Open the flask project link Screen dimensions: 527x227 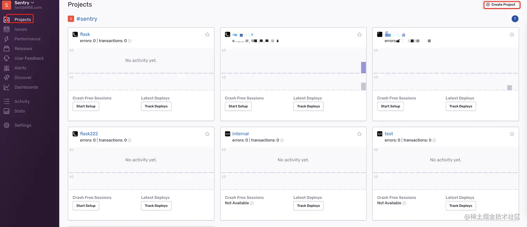point(85,34)
